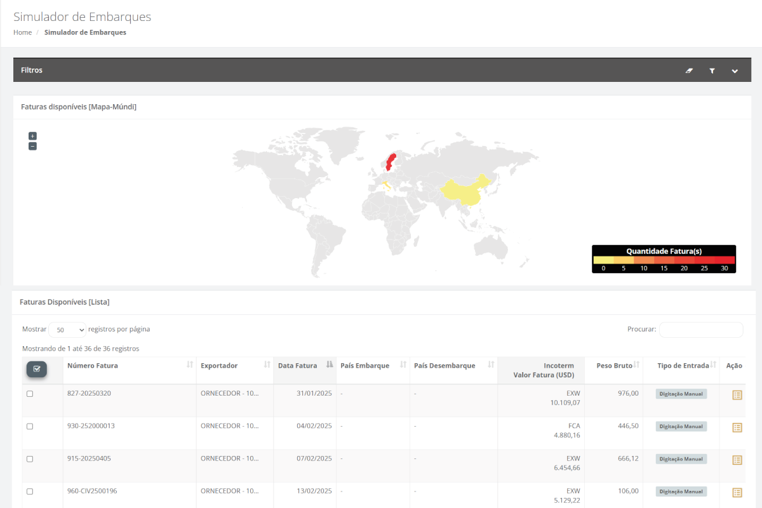The width and height of the screenshot is (762, 508).
Task: Toggle the select-all invoices button
Action: tap(36, 369)
